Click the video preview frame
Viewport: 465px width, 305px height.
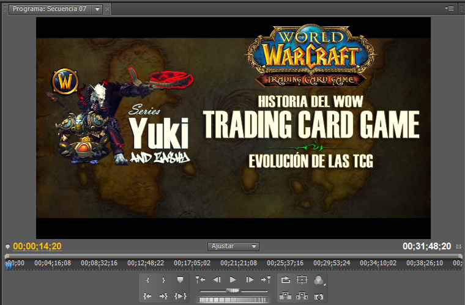click(x=233, y=128)
